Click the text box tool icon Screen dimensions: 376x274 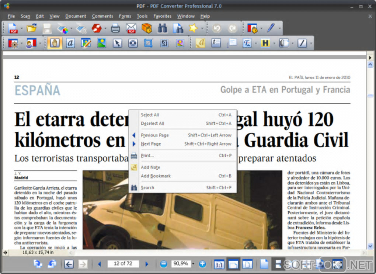(x=216, y=43)
